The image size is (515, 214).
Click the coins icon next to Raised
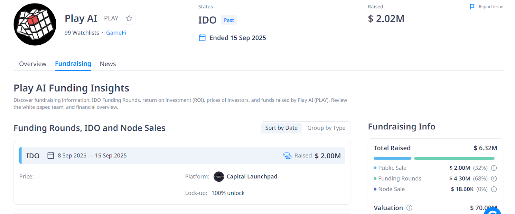tap(287, 156)
